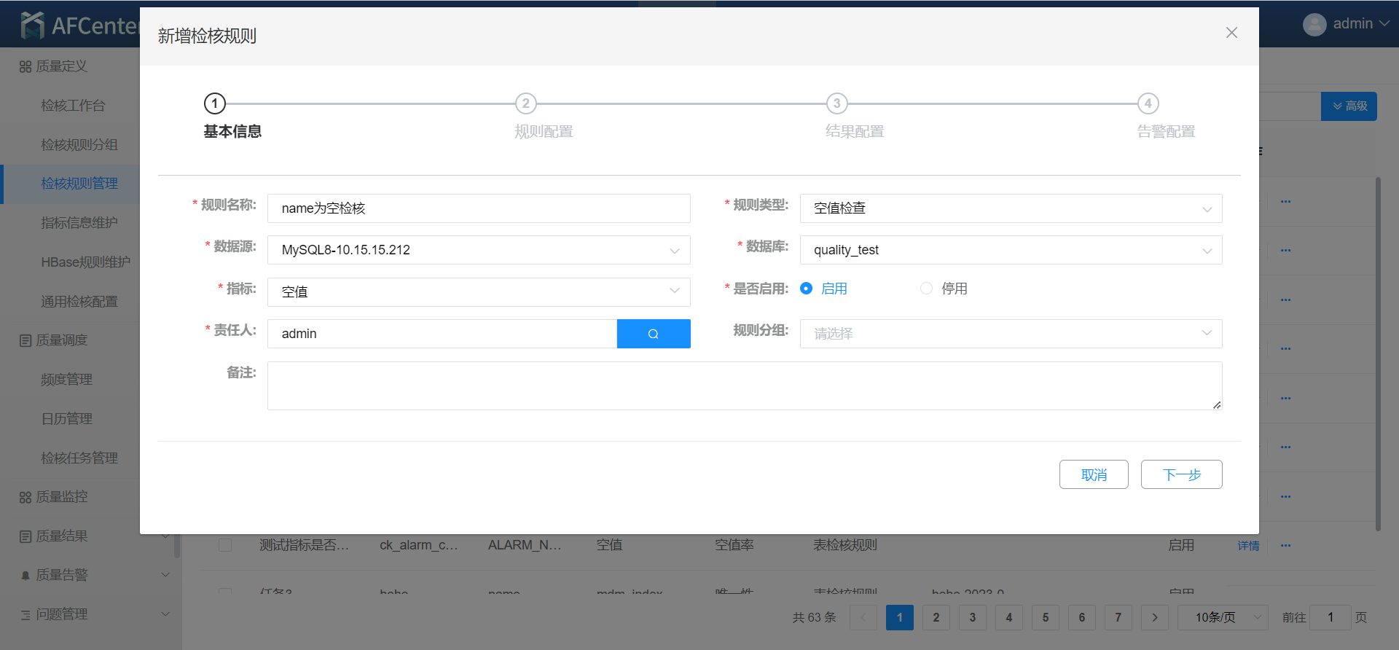Check the checkbox for 测试指标是否 row
The height and width of the screenshot is (650, 1399).
tap(225, 545)
